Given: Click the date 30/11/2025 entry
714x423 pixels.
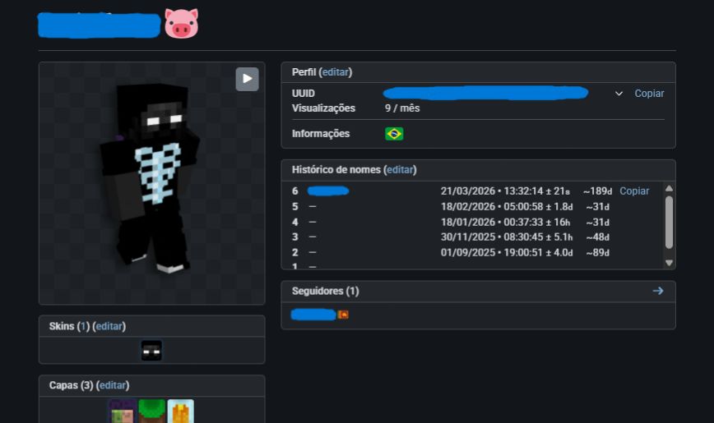Looking at the screenshot, I should tap(507, 237).
